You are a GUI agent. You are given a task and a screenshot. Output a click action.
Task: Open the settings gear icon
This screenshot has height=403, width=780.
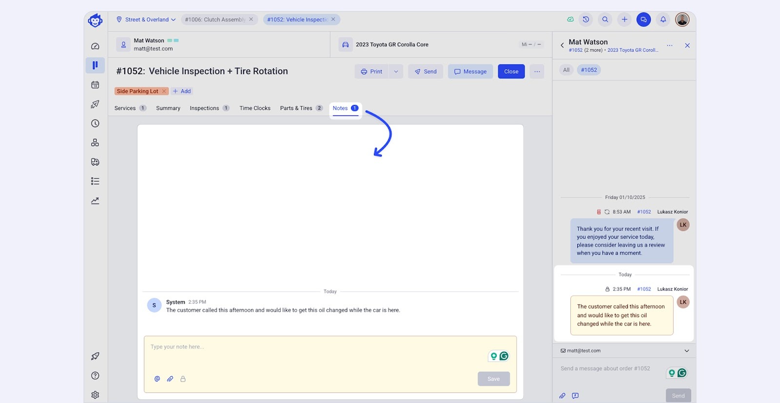pyautogui.click(x=95, y=395)
